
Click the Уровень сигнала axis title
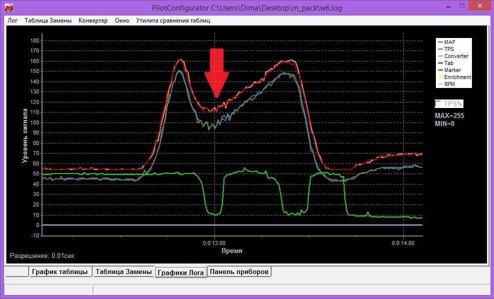click(25, 136)
